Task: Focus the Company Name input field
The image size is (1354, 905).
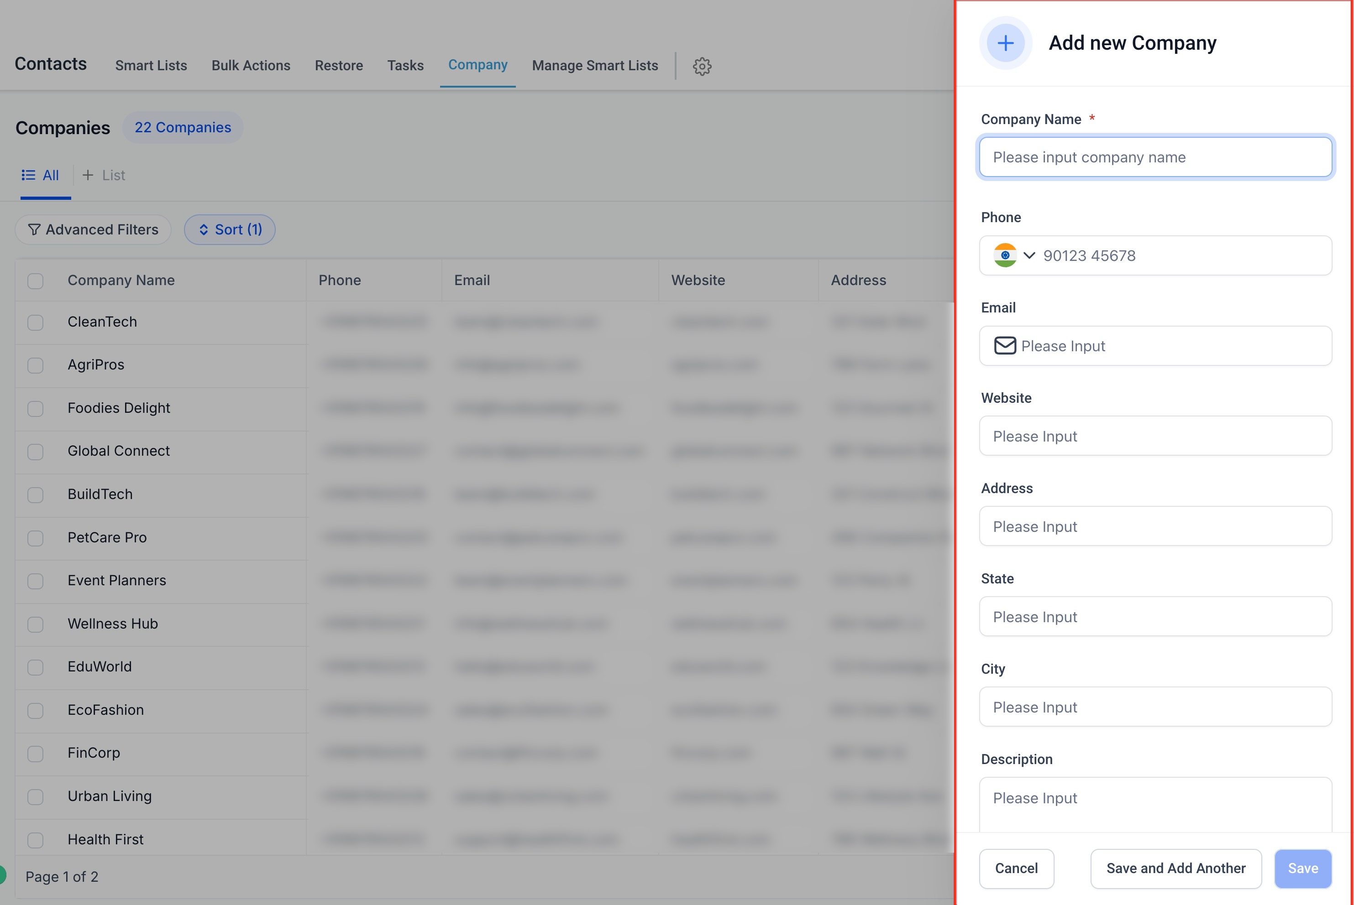Action: point(1155,157)
